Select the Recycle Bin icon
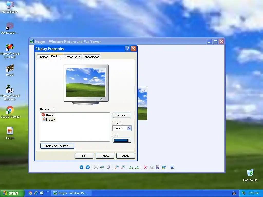Viewport: 263px width, 197px height. point(250,175)
